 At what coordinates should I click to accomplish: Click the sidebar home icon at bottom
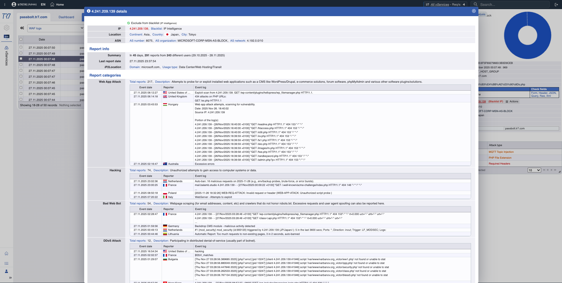click(6, 253)
